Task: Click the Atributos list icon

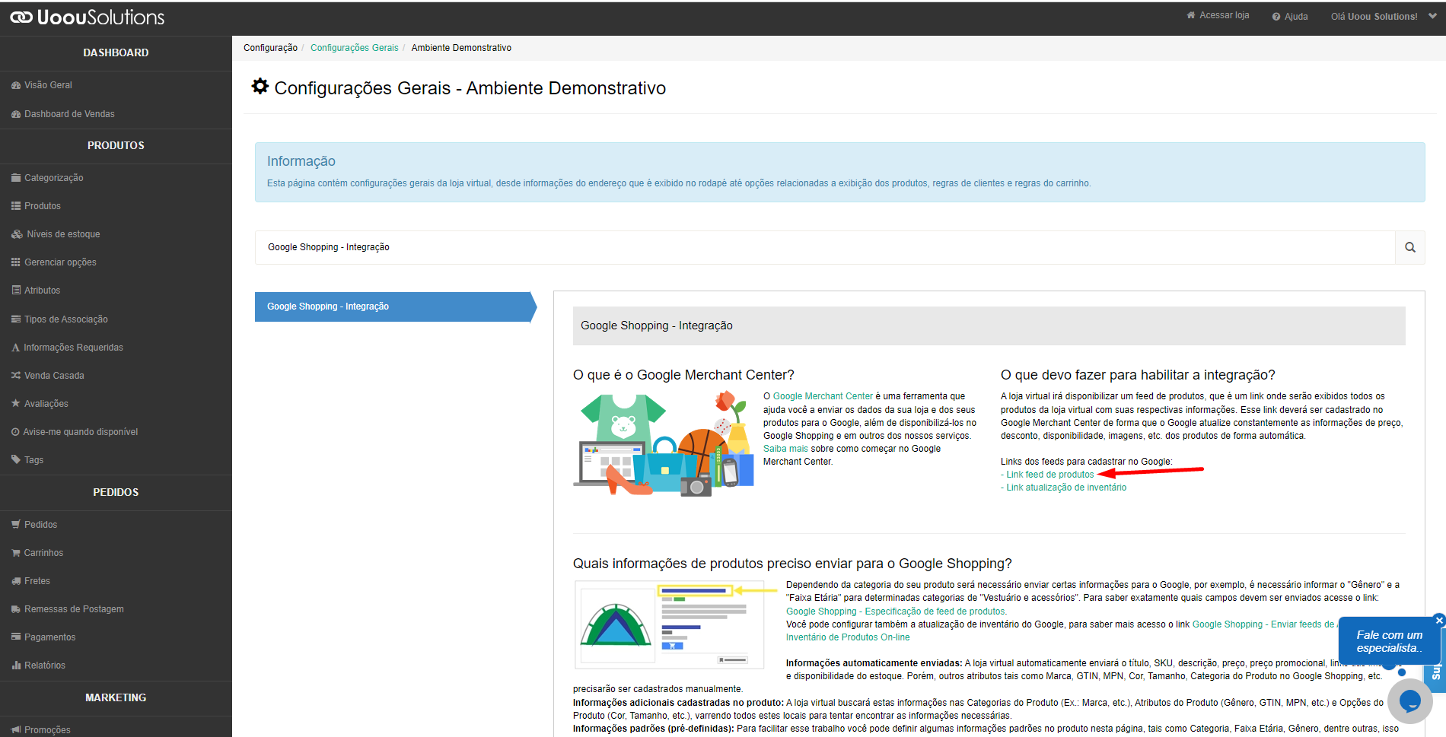Action: click(16, 291)
